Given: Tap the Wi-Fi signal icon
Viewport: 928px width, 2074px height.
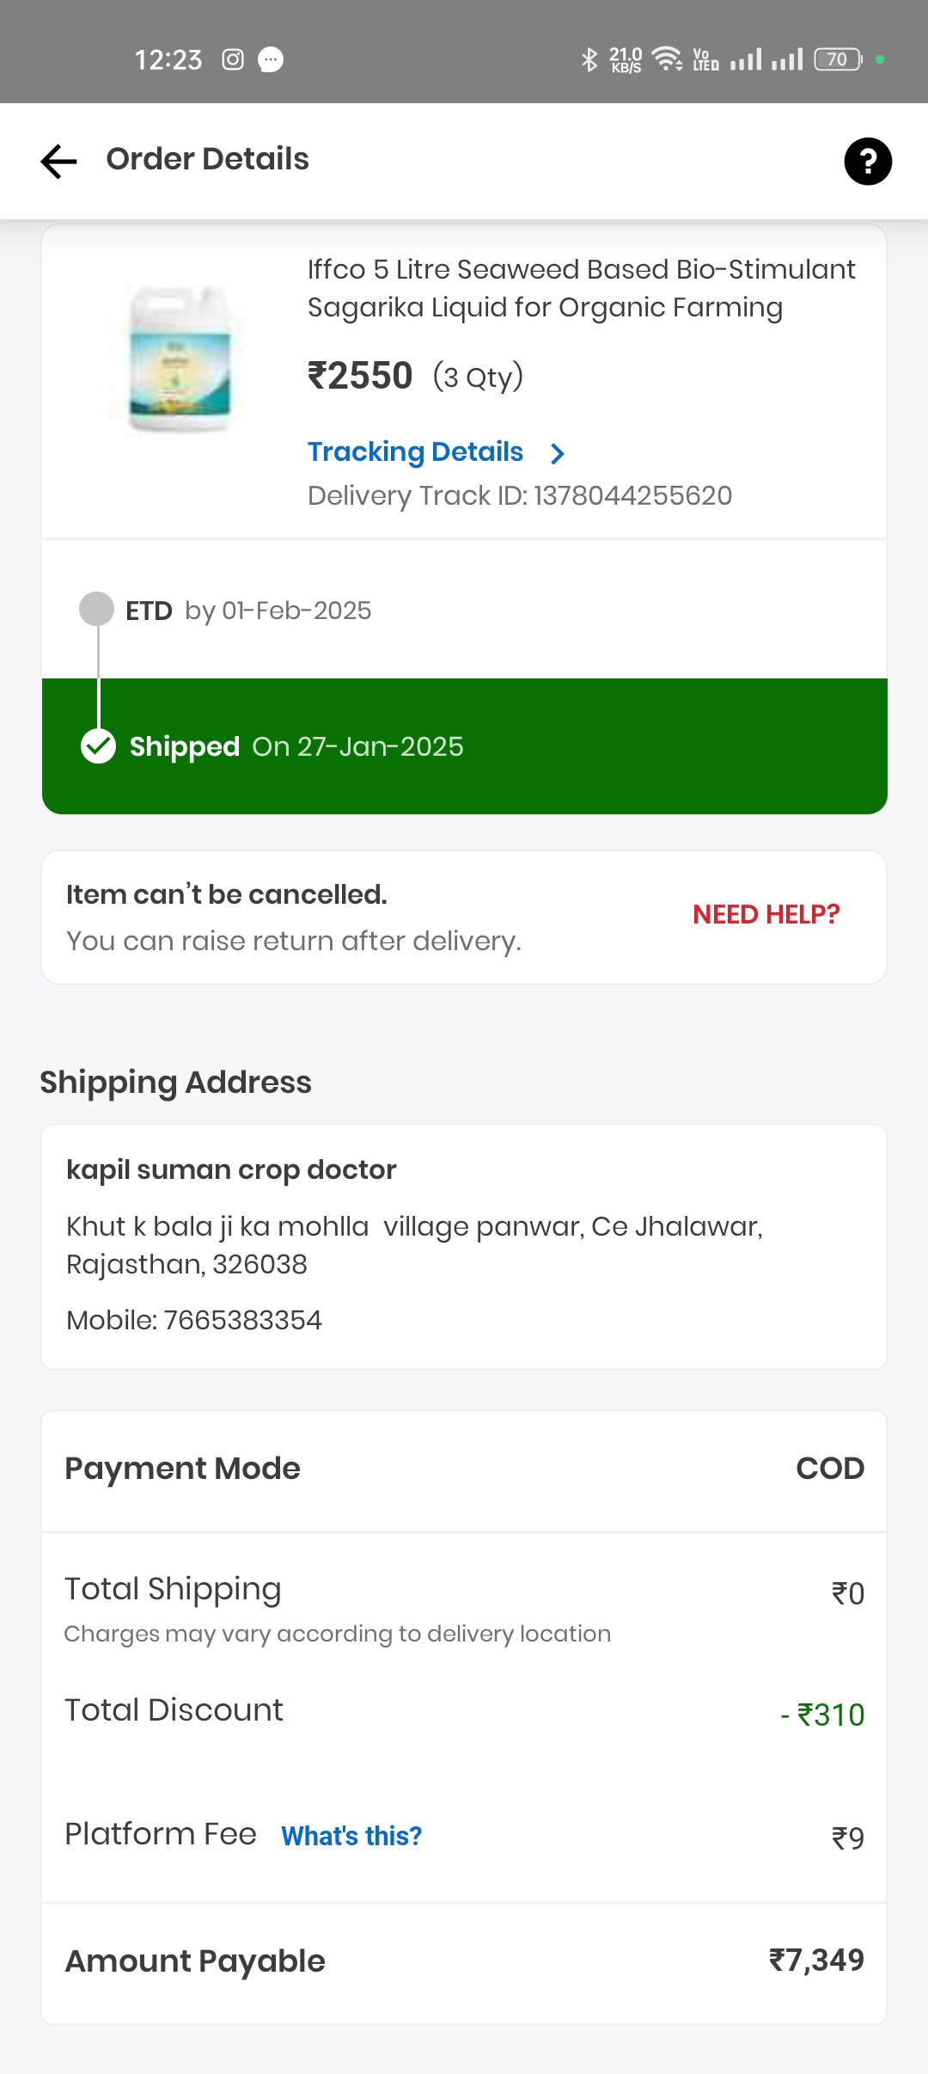Looking at the screenshot, I should 666,59.
